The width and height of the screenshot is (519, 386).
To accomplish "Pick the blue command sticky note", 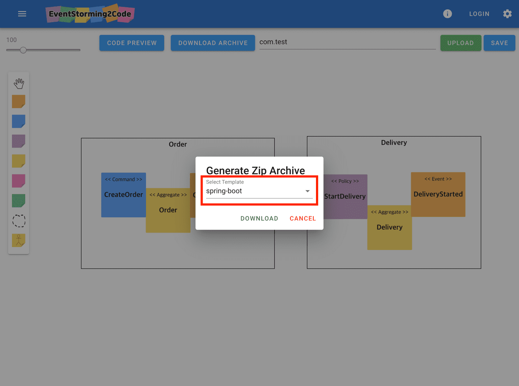I will pyautogui.click(x=19, y=121).
